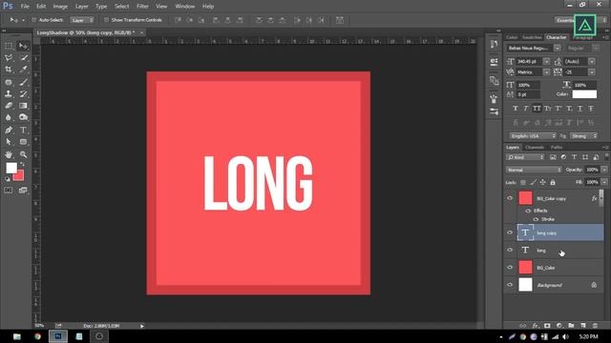
Task: Select the BG_Color copy layer thumbnail
Action: point(525,198)
